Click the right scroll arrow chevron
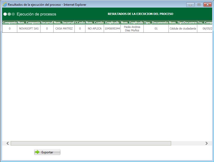The width and height of the screenshot is (214, 162). pyautogui.click(x=206, y=143)
